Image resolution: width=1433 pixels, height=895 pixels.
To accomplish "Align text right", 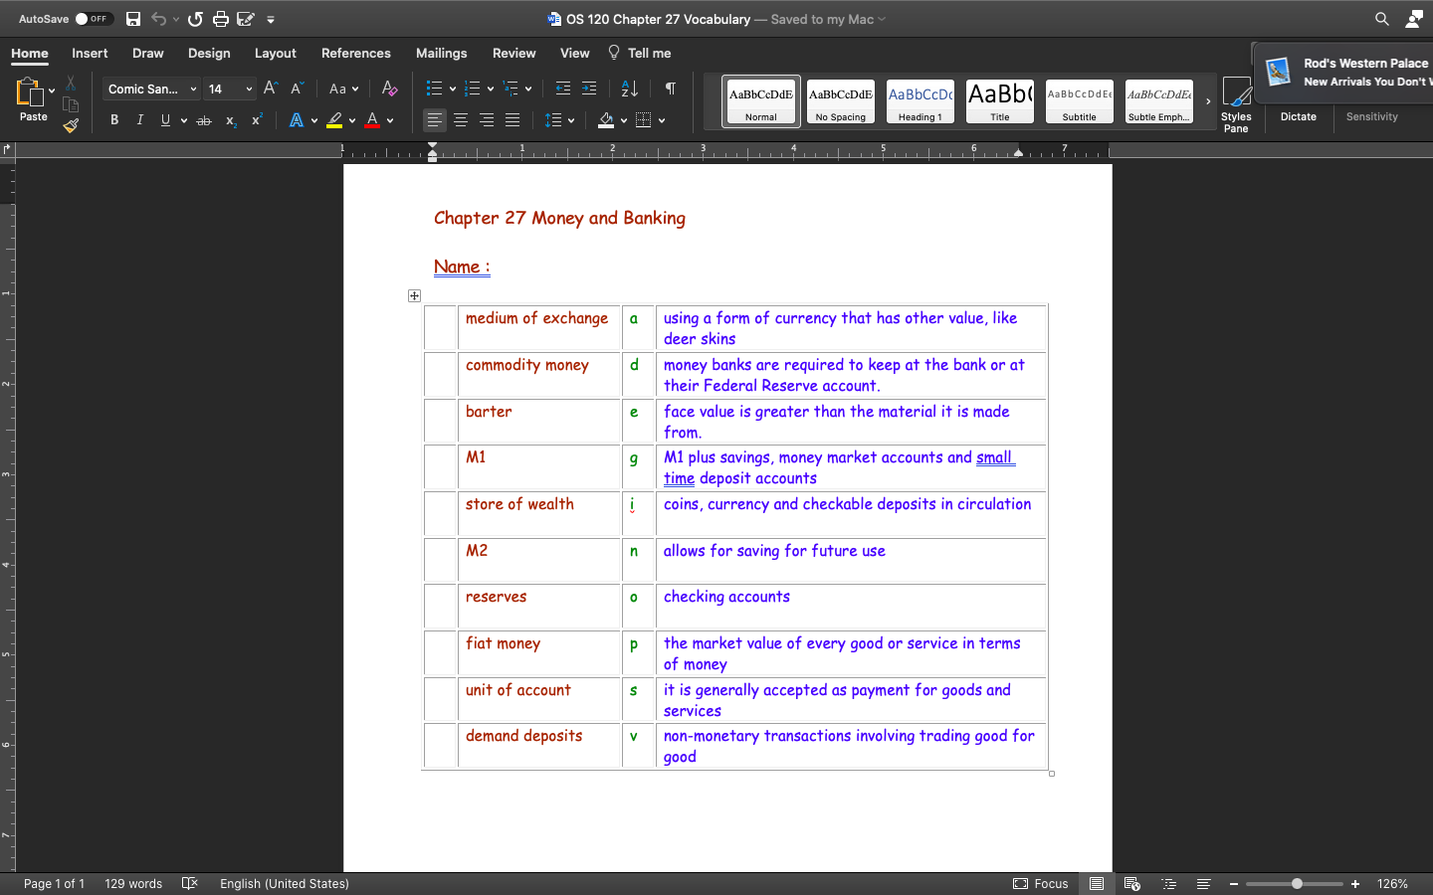I will point(487,120).
